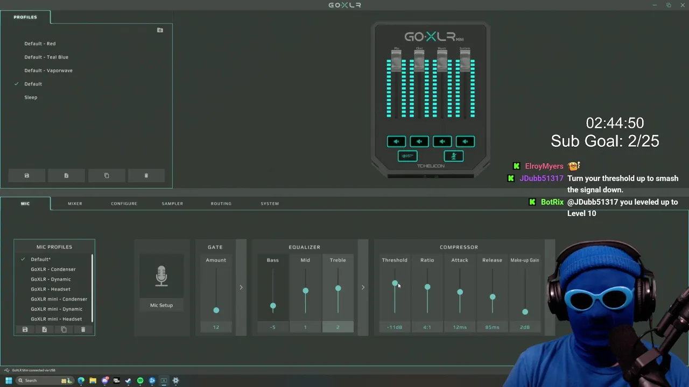Screen dimensions: 689x387
Task: Select Default* in Mic Profiles list
Action: (40, 260)
